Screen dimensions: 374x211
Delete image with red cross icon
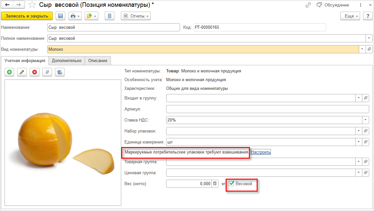pyautogui.click(x=34, y=72)
